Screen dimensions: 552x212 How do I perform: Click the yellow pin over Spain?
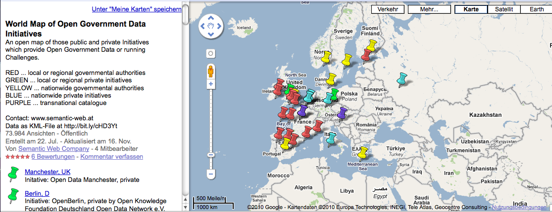click(286, 144)
